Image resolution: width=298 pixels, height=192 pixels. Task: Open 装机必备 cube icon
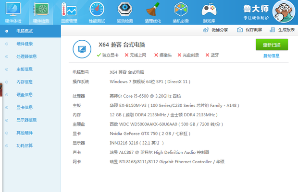[181, 9]
